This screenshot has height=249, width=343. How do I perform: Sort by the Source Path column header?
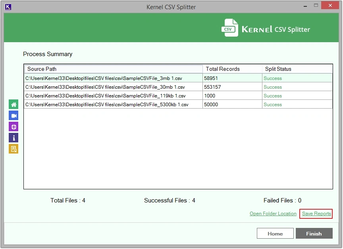[x=113, y=69]
